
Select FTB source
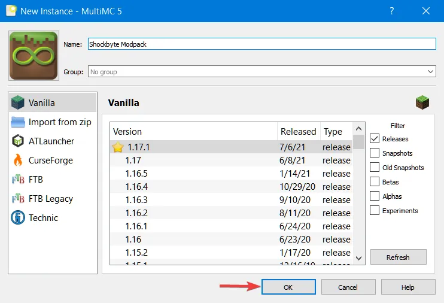coord(53,180)
